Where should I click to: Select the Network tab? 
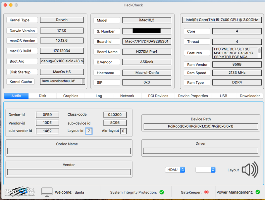click(x=127, y=96)
